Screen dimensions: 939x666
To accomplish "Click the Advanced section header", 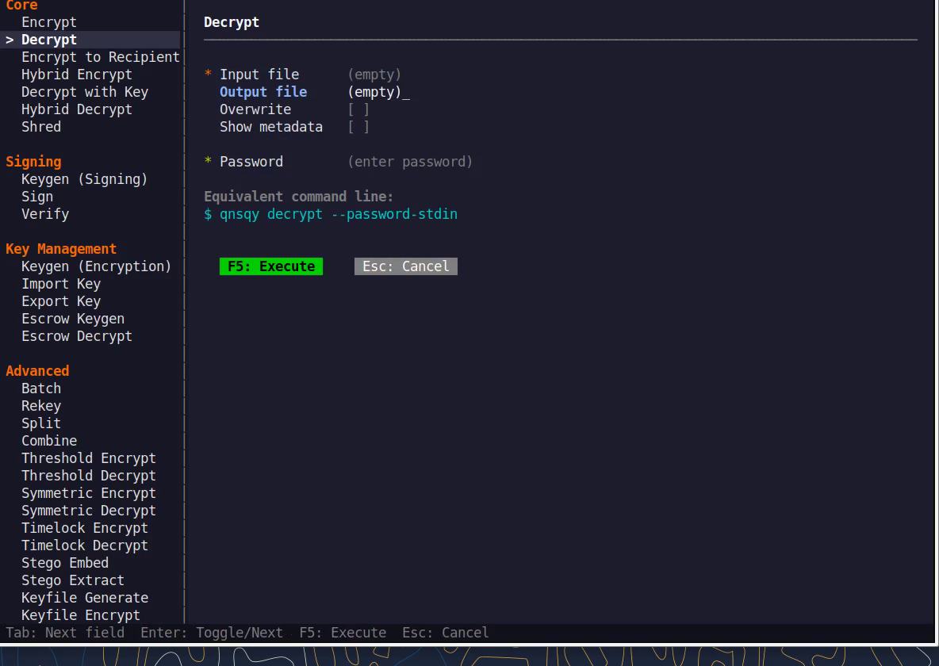I will (37, 371).
